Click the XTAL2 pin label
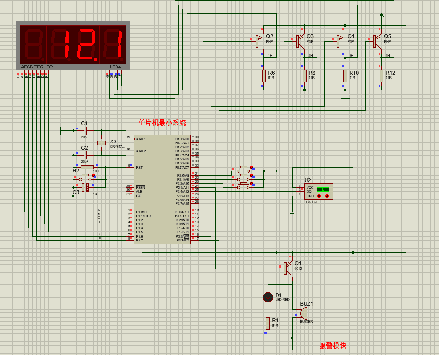 click(x=141, y=151)
